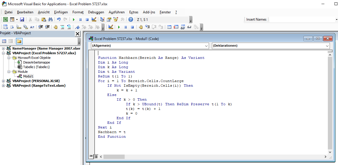
Task: Open Locals Window icon
Action: [169, 27]
